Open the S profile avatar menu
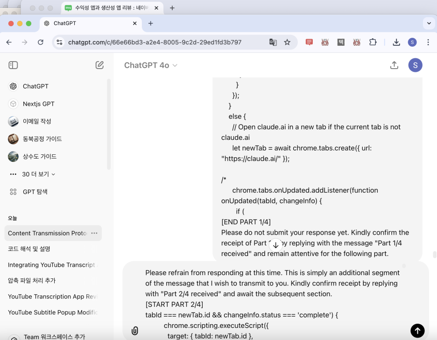Viewport: 437px width, 340px height. (x=415, y=65)
